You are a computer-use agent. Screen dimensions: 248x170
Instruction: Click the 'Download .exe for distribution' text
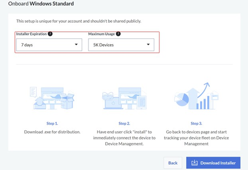pyautogui.click(x=52, y=132)
